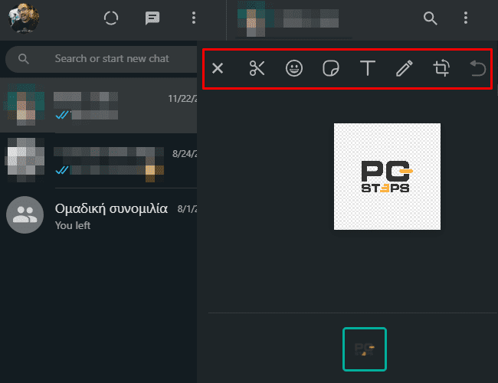Open the chat dated 8/24
The width and height of the screenshot is (498, 383).
(99, 160)
